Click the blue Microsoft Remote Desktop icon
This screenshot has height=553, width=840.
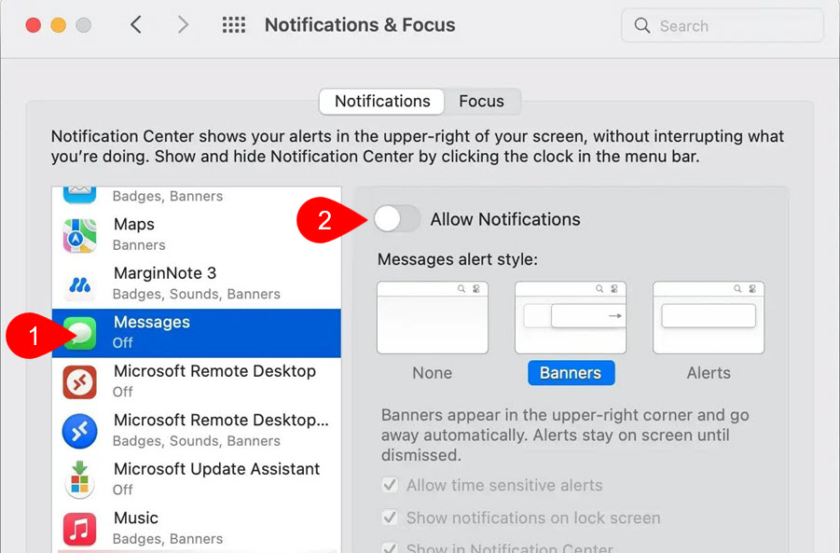coord(80,432)
